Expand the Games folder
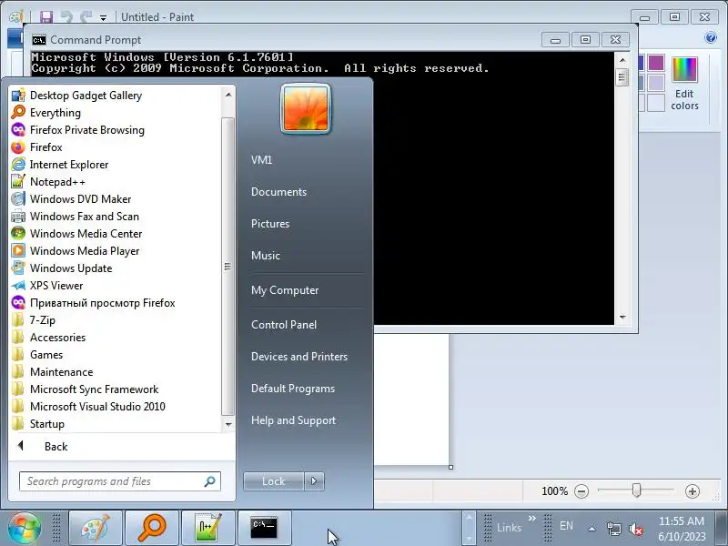Viewport: 728px width, 546px height. pos(36,355)
